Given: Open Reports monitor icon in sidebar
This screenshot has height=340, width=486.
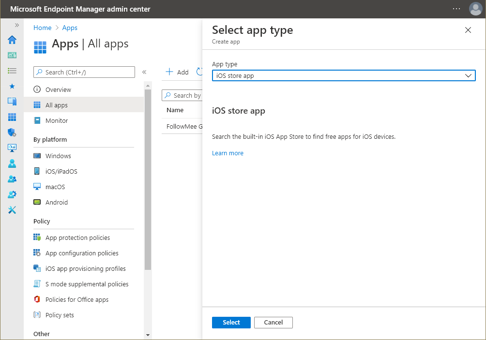Looking at the screenshot, I should click(x=12, y=148).
